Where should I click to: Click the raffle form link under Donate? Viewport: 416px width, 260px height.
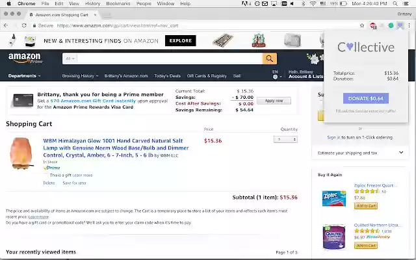(x=365, y=111)
